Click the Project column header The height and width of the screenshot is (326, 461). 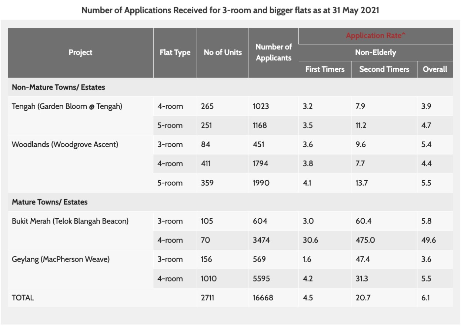tap(80, 53)
